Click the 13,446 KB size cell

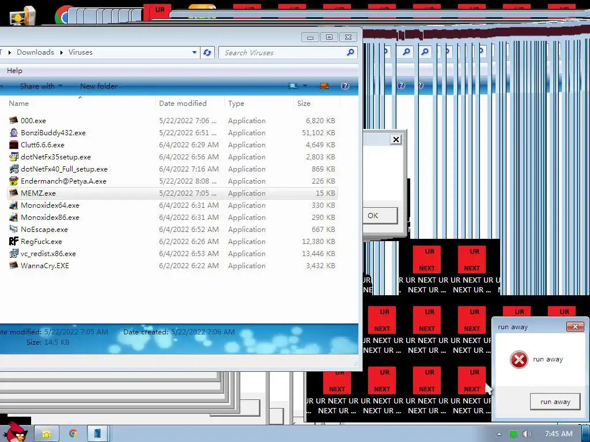point(318,253)
